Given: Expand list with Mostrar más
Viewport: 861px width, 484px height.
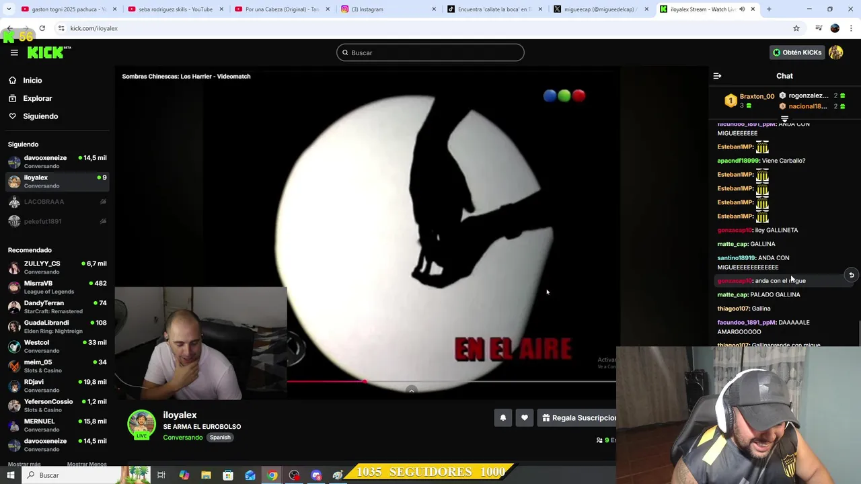Looking at the screenshot, I should tap(24, 464).
